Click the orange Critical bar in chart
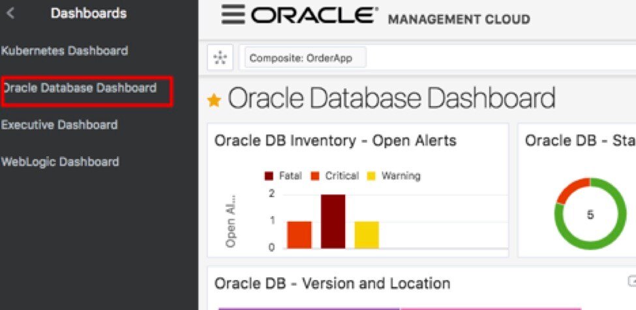 [299, 234]
